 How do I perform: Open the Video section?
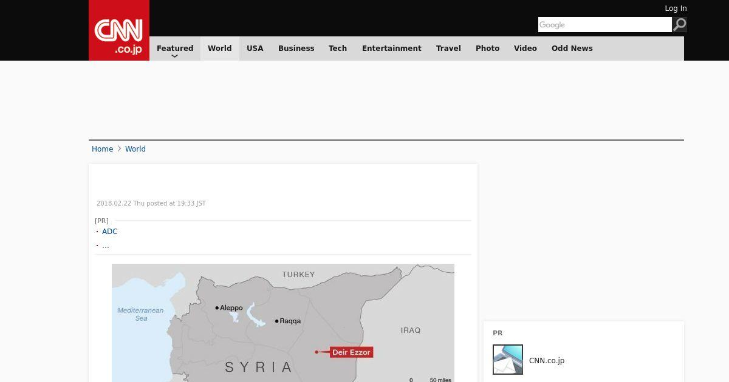click(525, 49)
